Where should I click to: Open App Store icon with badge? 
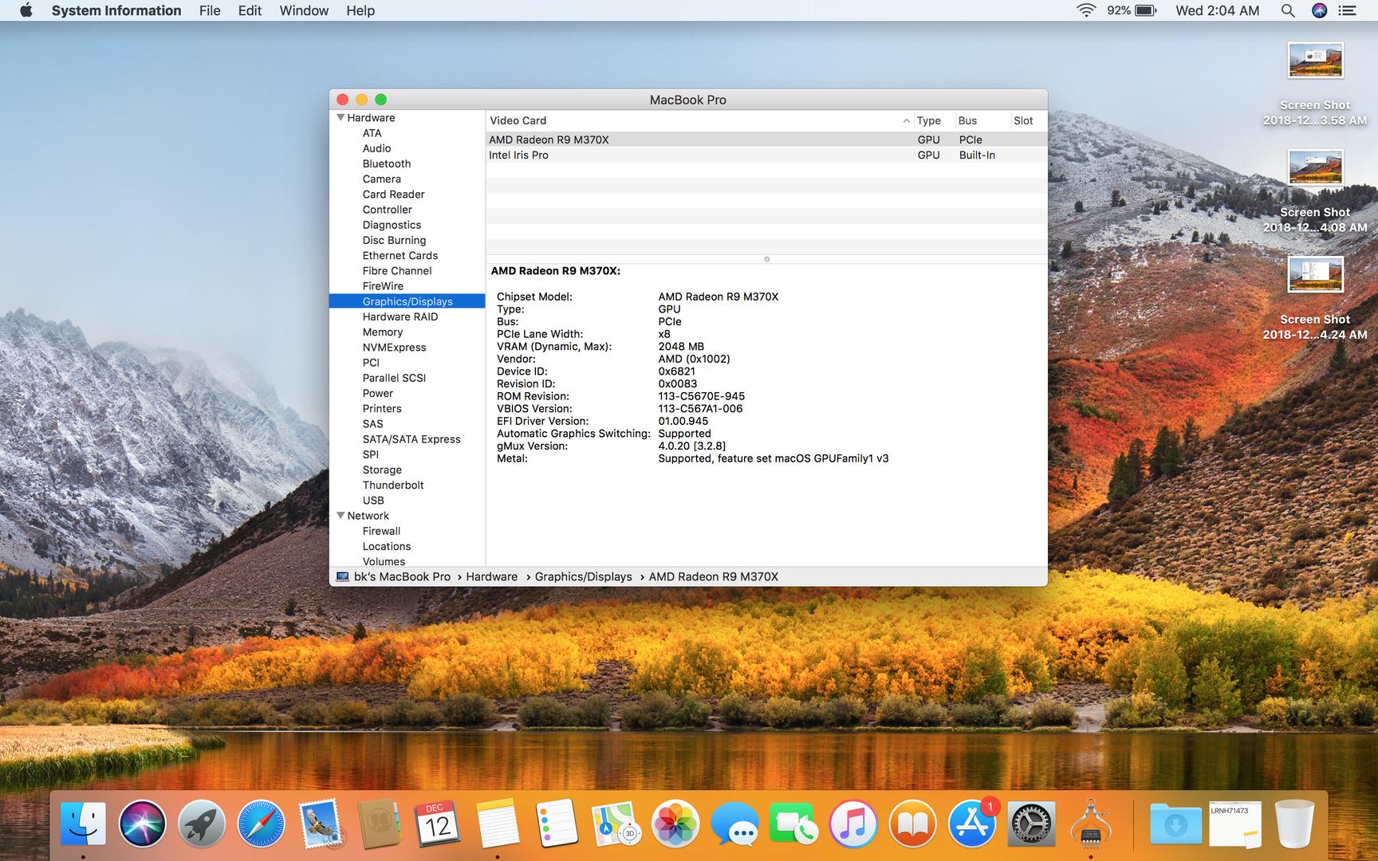point(971,824)
